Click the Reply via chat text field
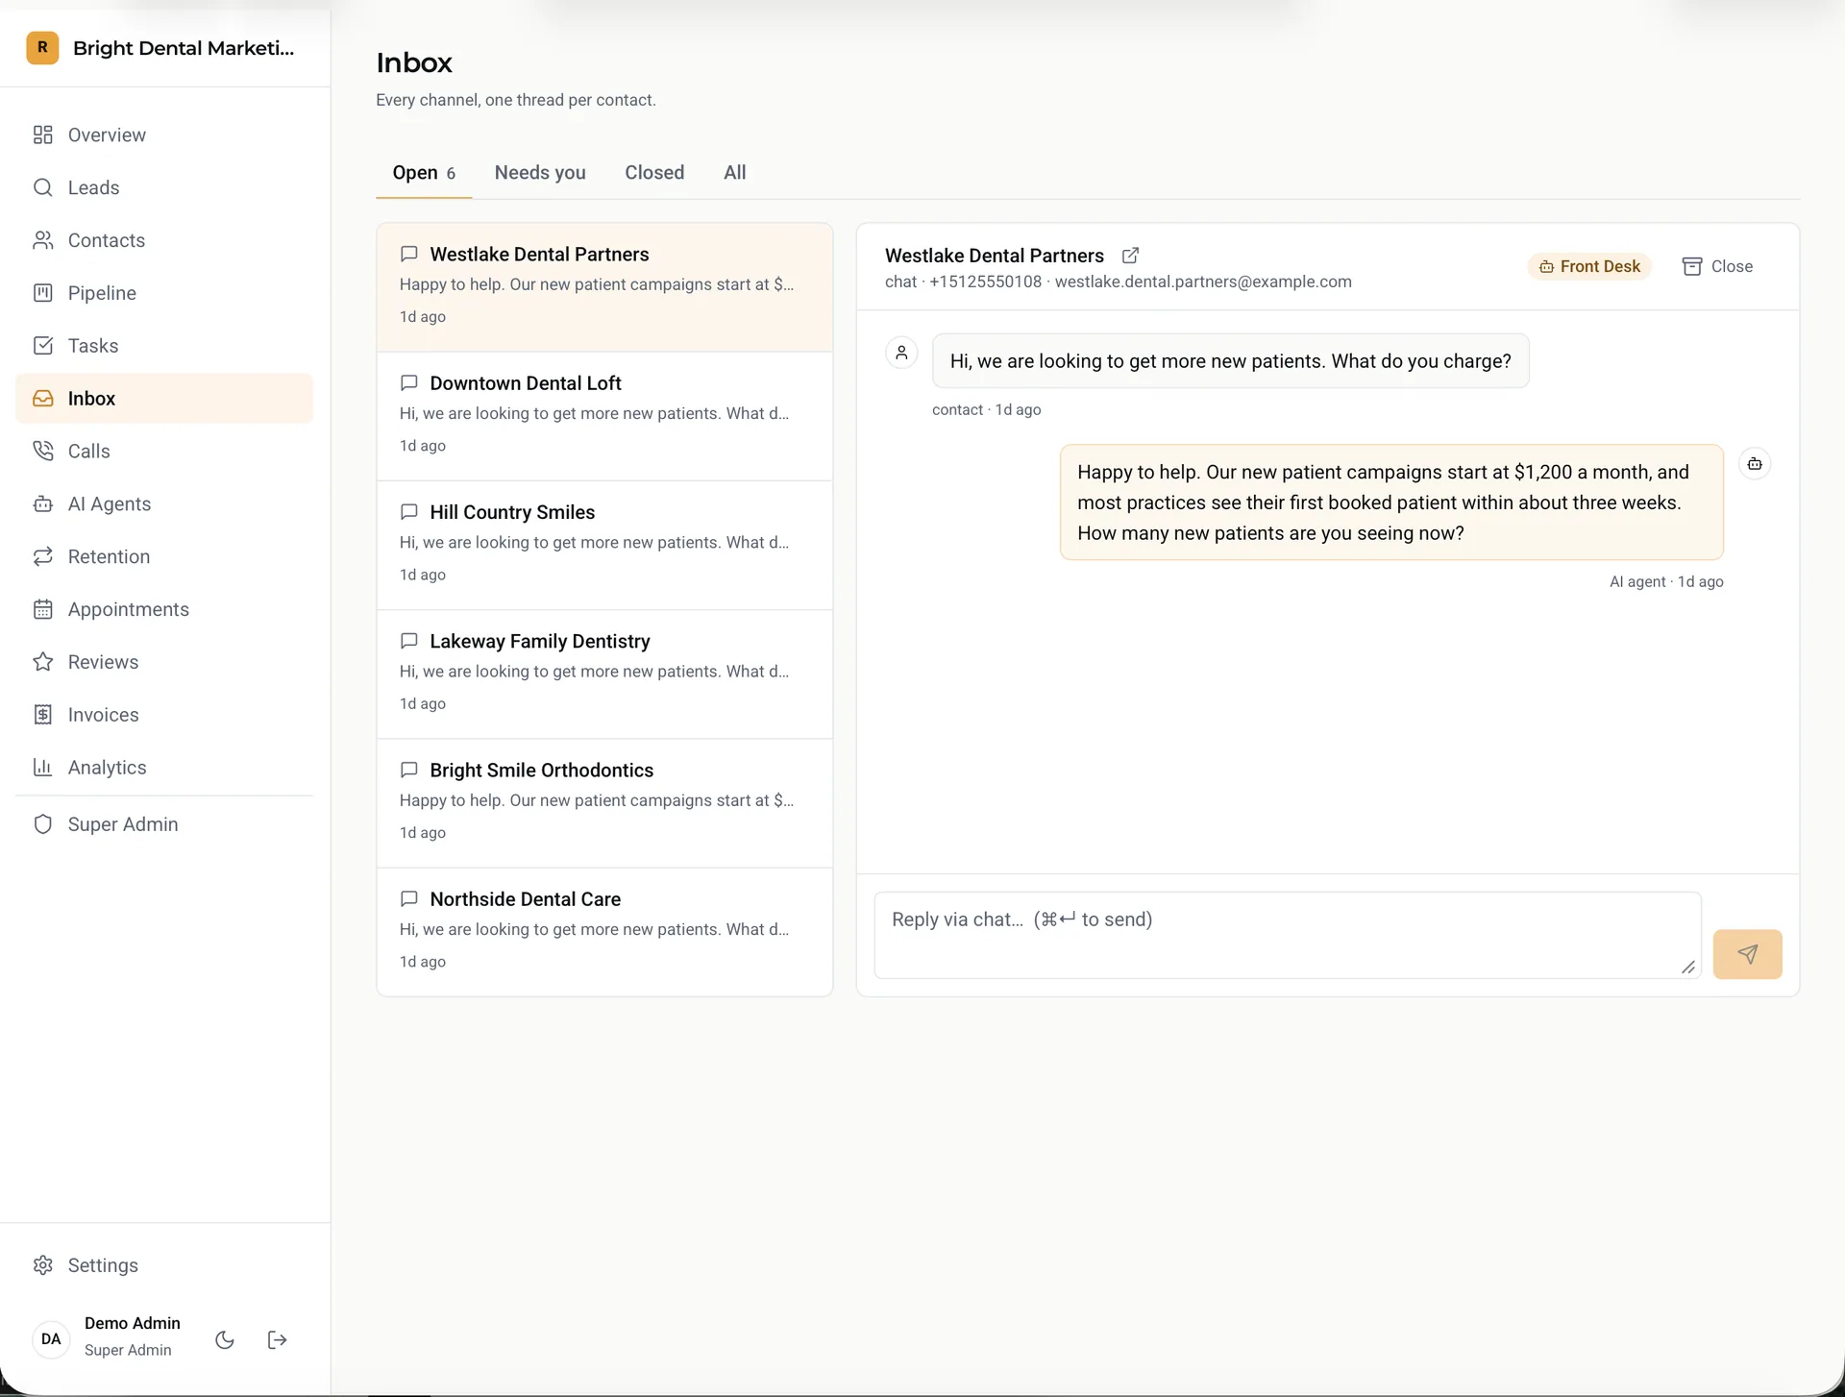1845x1397 pixels. [x=1287, y=935]
